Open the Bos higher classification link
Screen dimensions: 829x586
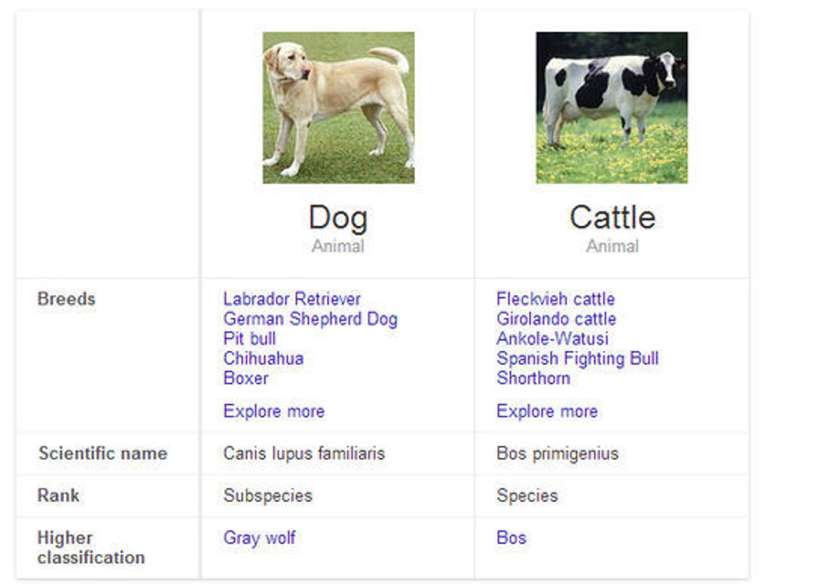tap(511, 538)
